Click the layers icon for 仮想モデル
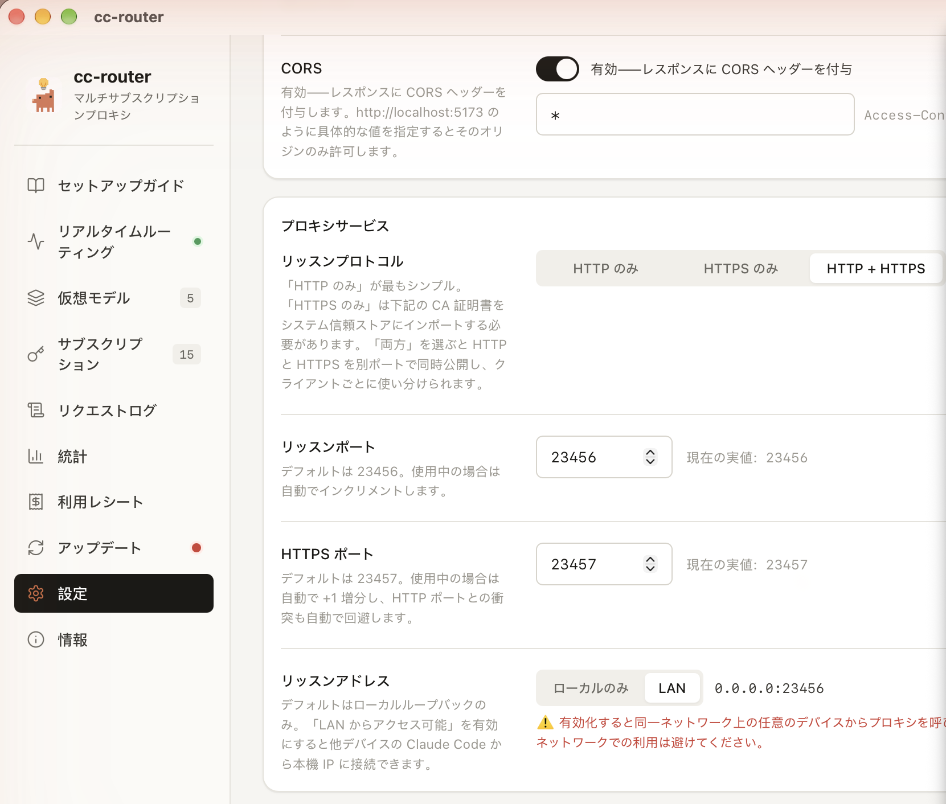This screenshot has height=804, width=946. point(36,298)
